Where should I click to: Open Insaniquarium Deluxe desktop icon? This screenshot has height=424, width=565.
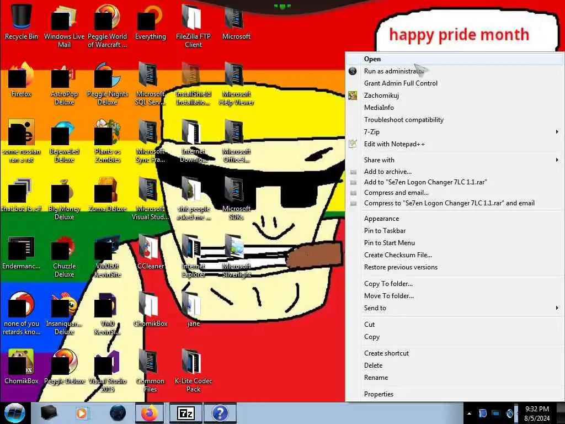[x=64, y=314]
